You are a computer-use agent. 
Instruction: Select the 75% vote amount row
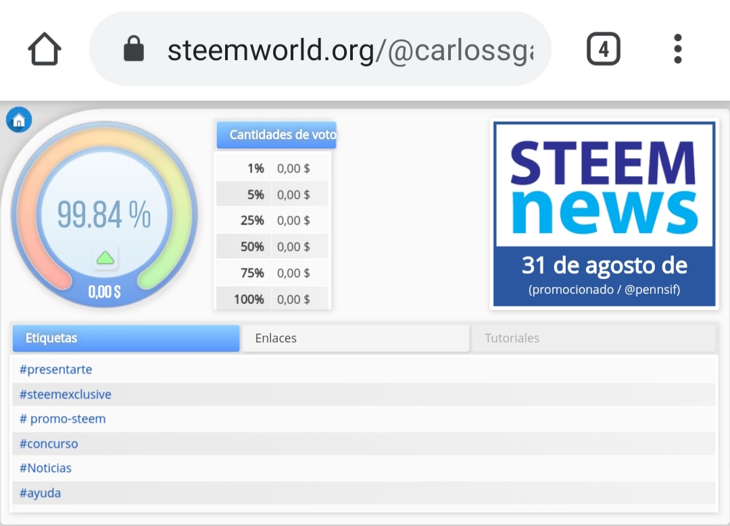[x=273, y=273]
